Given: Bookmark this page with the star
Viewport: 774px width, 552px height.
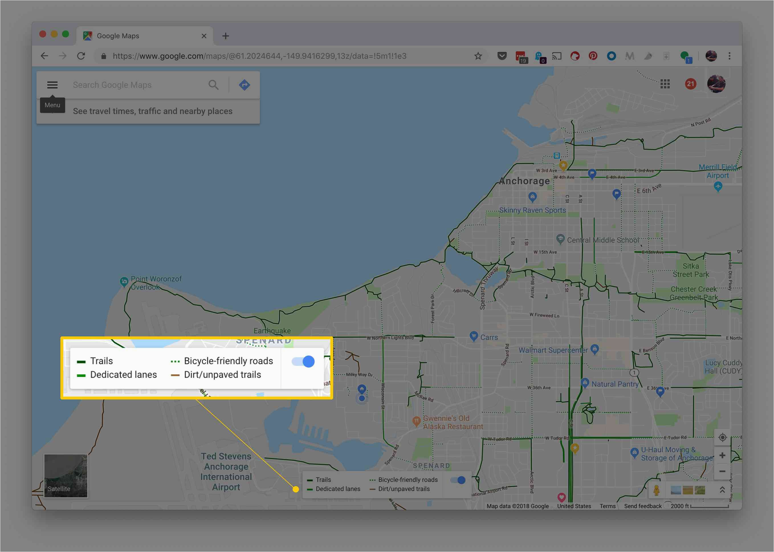Looking at the screenshot, I should pos(478,56).
